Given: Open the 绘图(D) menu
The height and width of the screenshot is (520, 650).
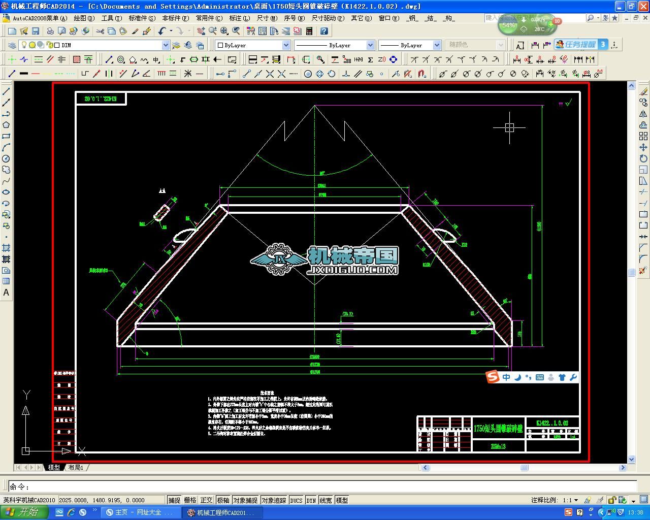Looking at the screenshot, I should (x=84, y=18).
